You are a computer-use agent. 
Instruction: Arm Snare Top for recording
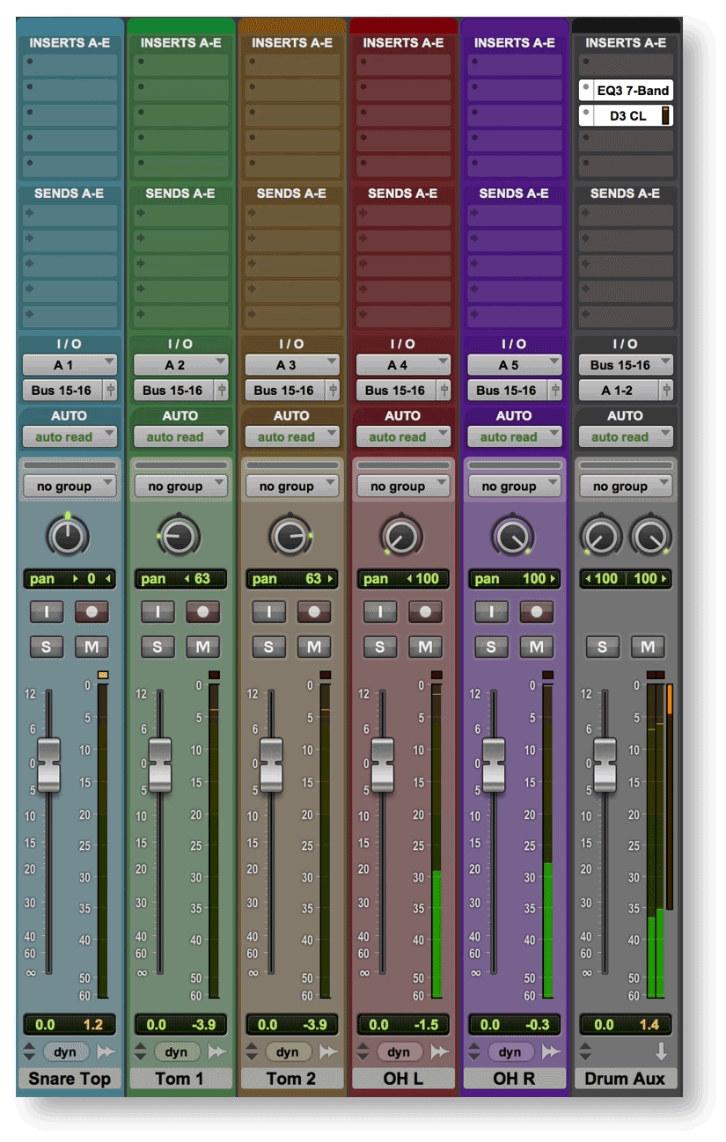coord(92,611)
